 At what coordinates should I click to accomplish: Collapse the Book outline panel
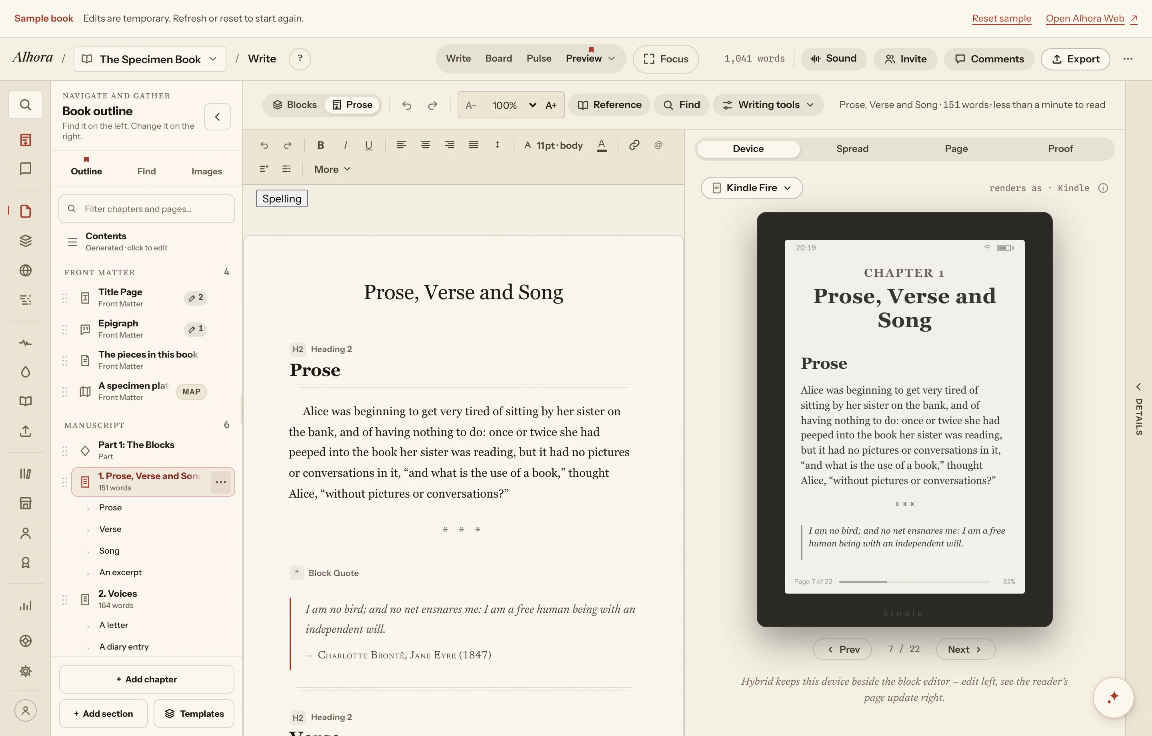217,117
